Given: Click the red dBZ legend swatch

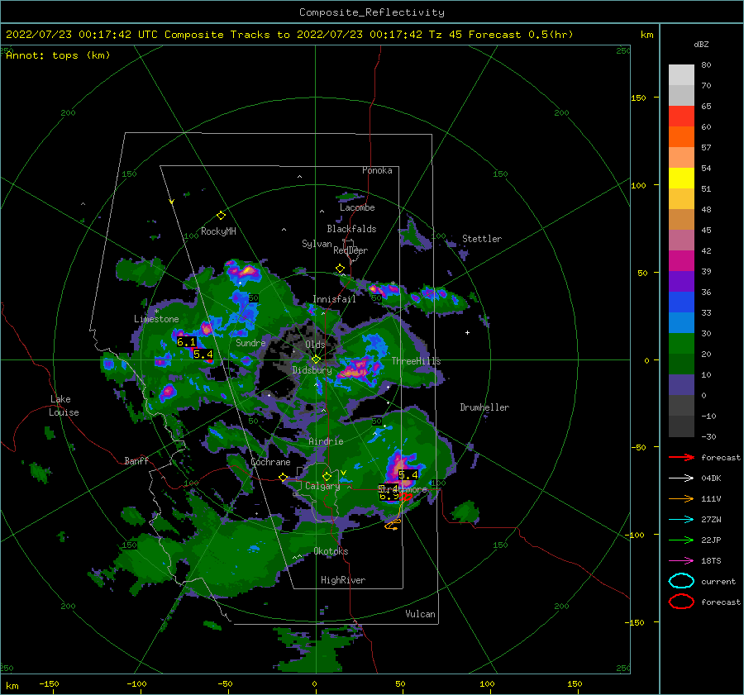Looking at the screenshot, I should pyautogui.click(x=681, y=117).
